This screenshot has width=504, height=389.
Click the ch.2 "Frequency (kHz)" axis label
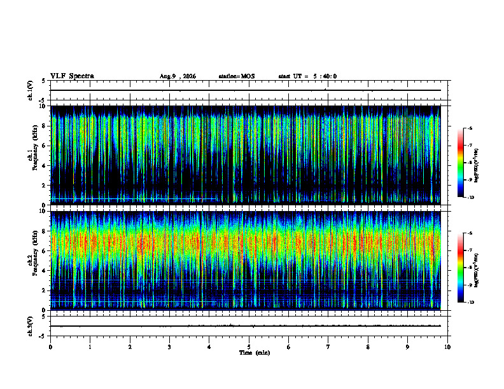coord(35,253)
